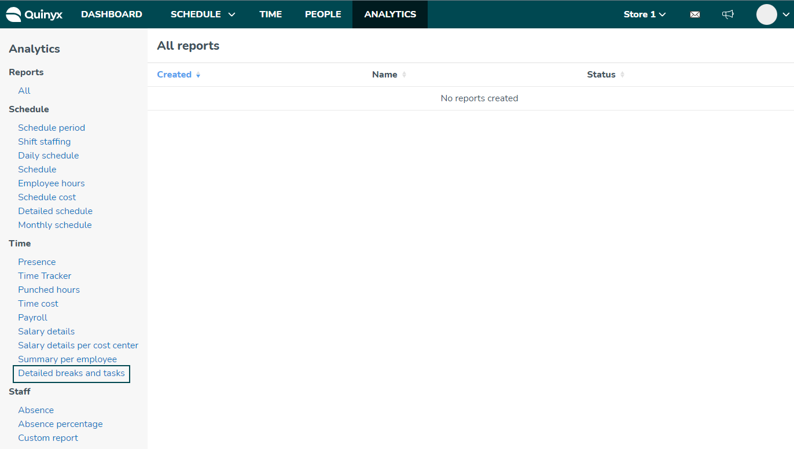The height and width of the screenshot is (449, 794).
Task: Open the Detailed schedule report
Action: pyautogui.click(x=56, y=211)
